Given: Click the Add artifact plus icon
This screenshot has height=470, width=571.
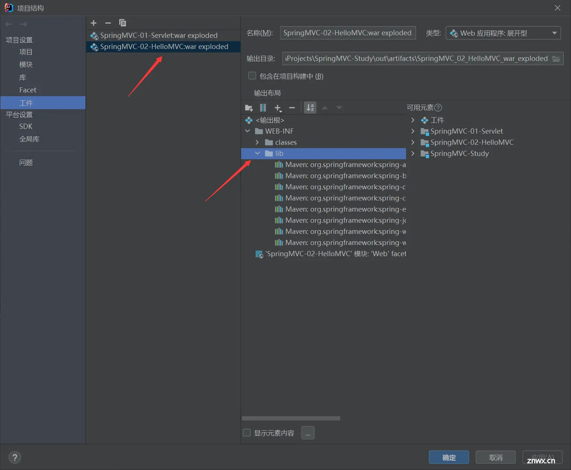Looking at the screenshot, I should (x=94, y=23).
